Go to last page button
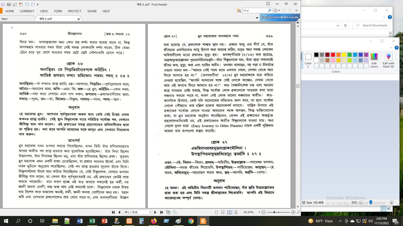 coord(161,212)
